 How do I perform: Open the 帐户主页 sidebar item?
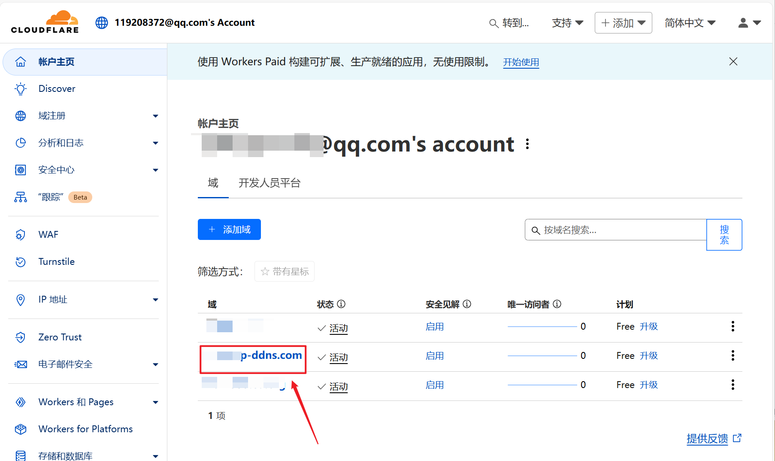pos(85,62)
